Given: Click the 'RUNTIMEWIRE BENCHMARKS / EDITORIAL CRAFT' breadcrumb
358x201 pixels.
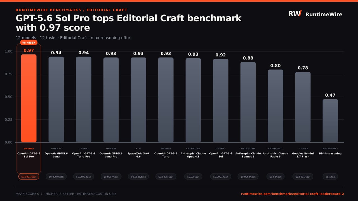Looking at the screenshot, I should pyautogui.click(x=72, y=10).
